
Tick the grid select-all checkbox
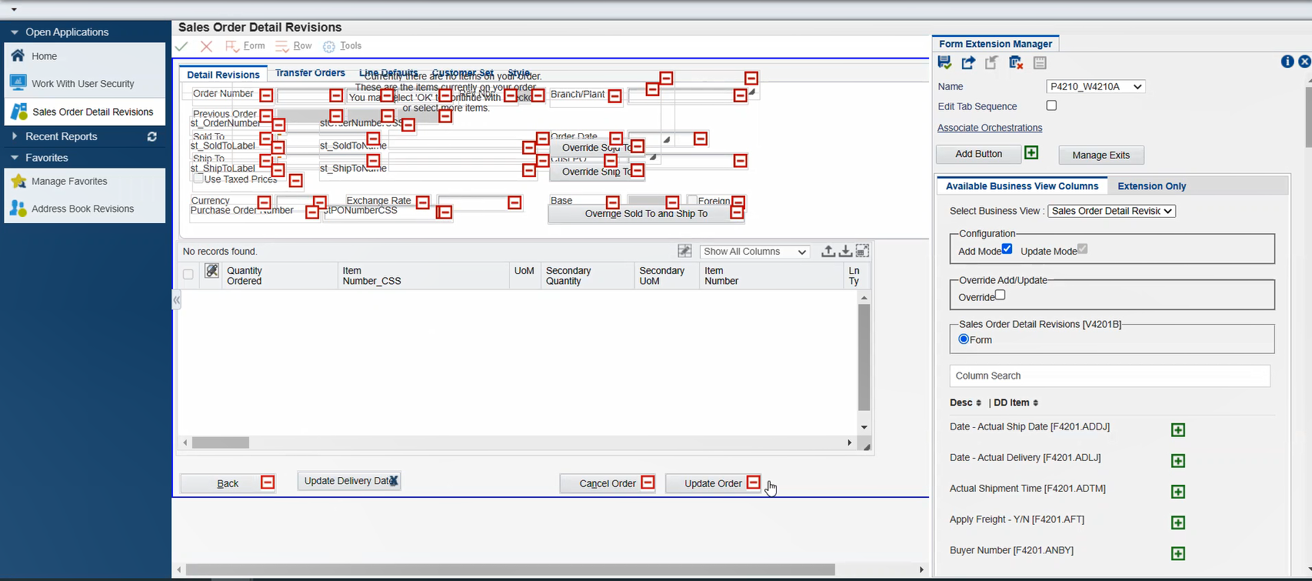point(188,275)
